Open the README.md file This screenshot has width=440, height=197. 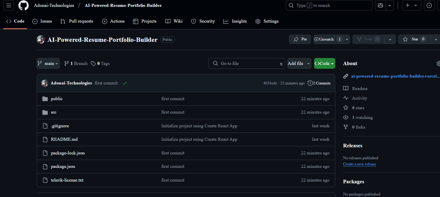click(x=64, y=139)
